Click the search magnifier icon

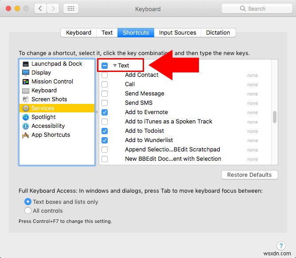click(x=243, y=8)
